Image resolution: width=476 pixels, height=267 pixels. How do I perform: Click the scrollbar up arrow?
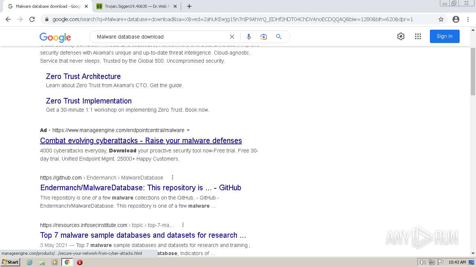click(473, 29)
